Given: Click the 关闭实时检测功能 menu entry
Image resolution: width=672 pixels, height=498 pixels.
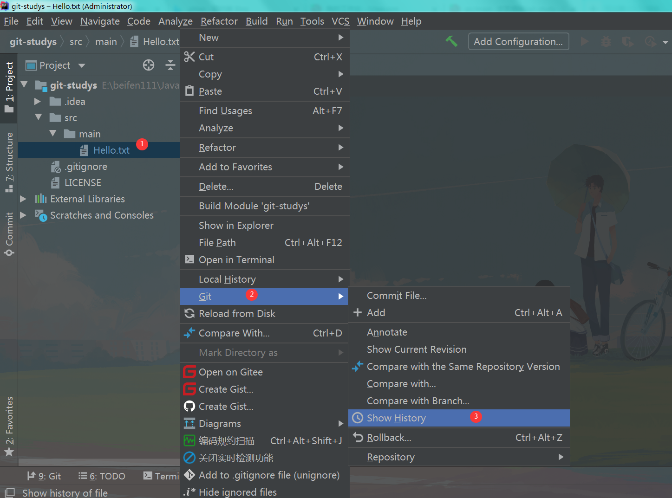Looking at the screenshot, I should [x=265, y=458].
